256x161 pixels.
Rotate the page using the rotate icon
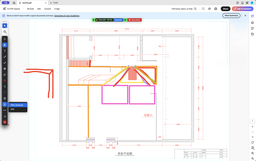click(x=252, y=142)
